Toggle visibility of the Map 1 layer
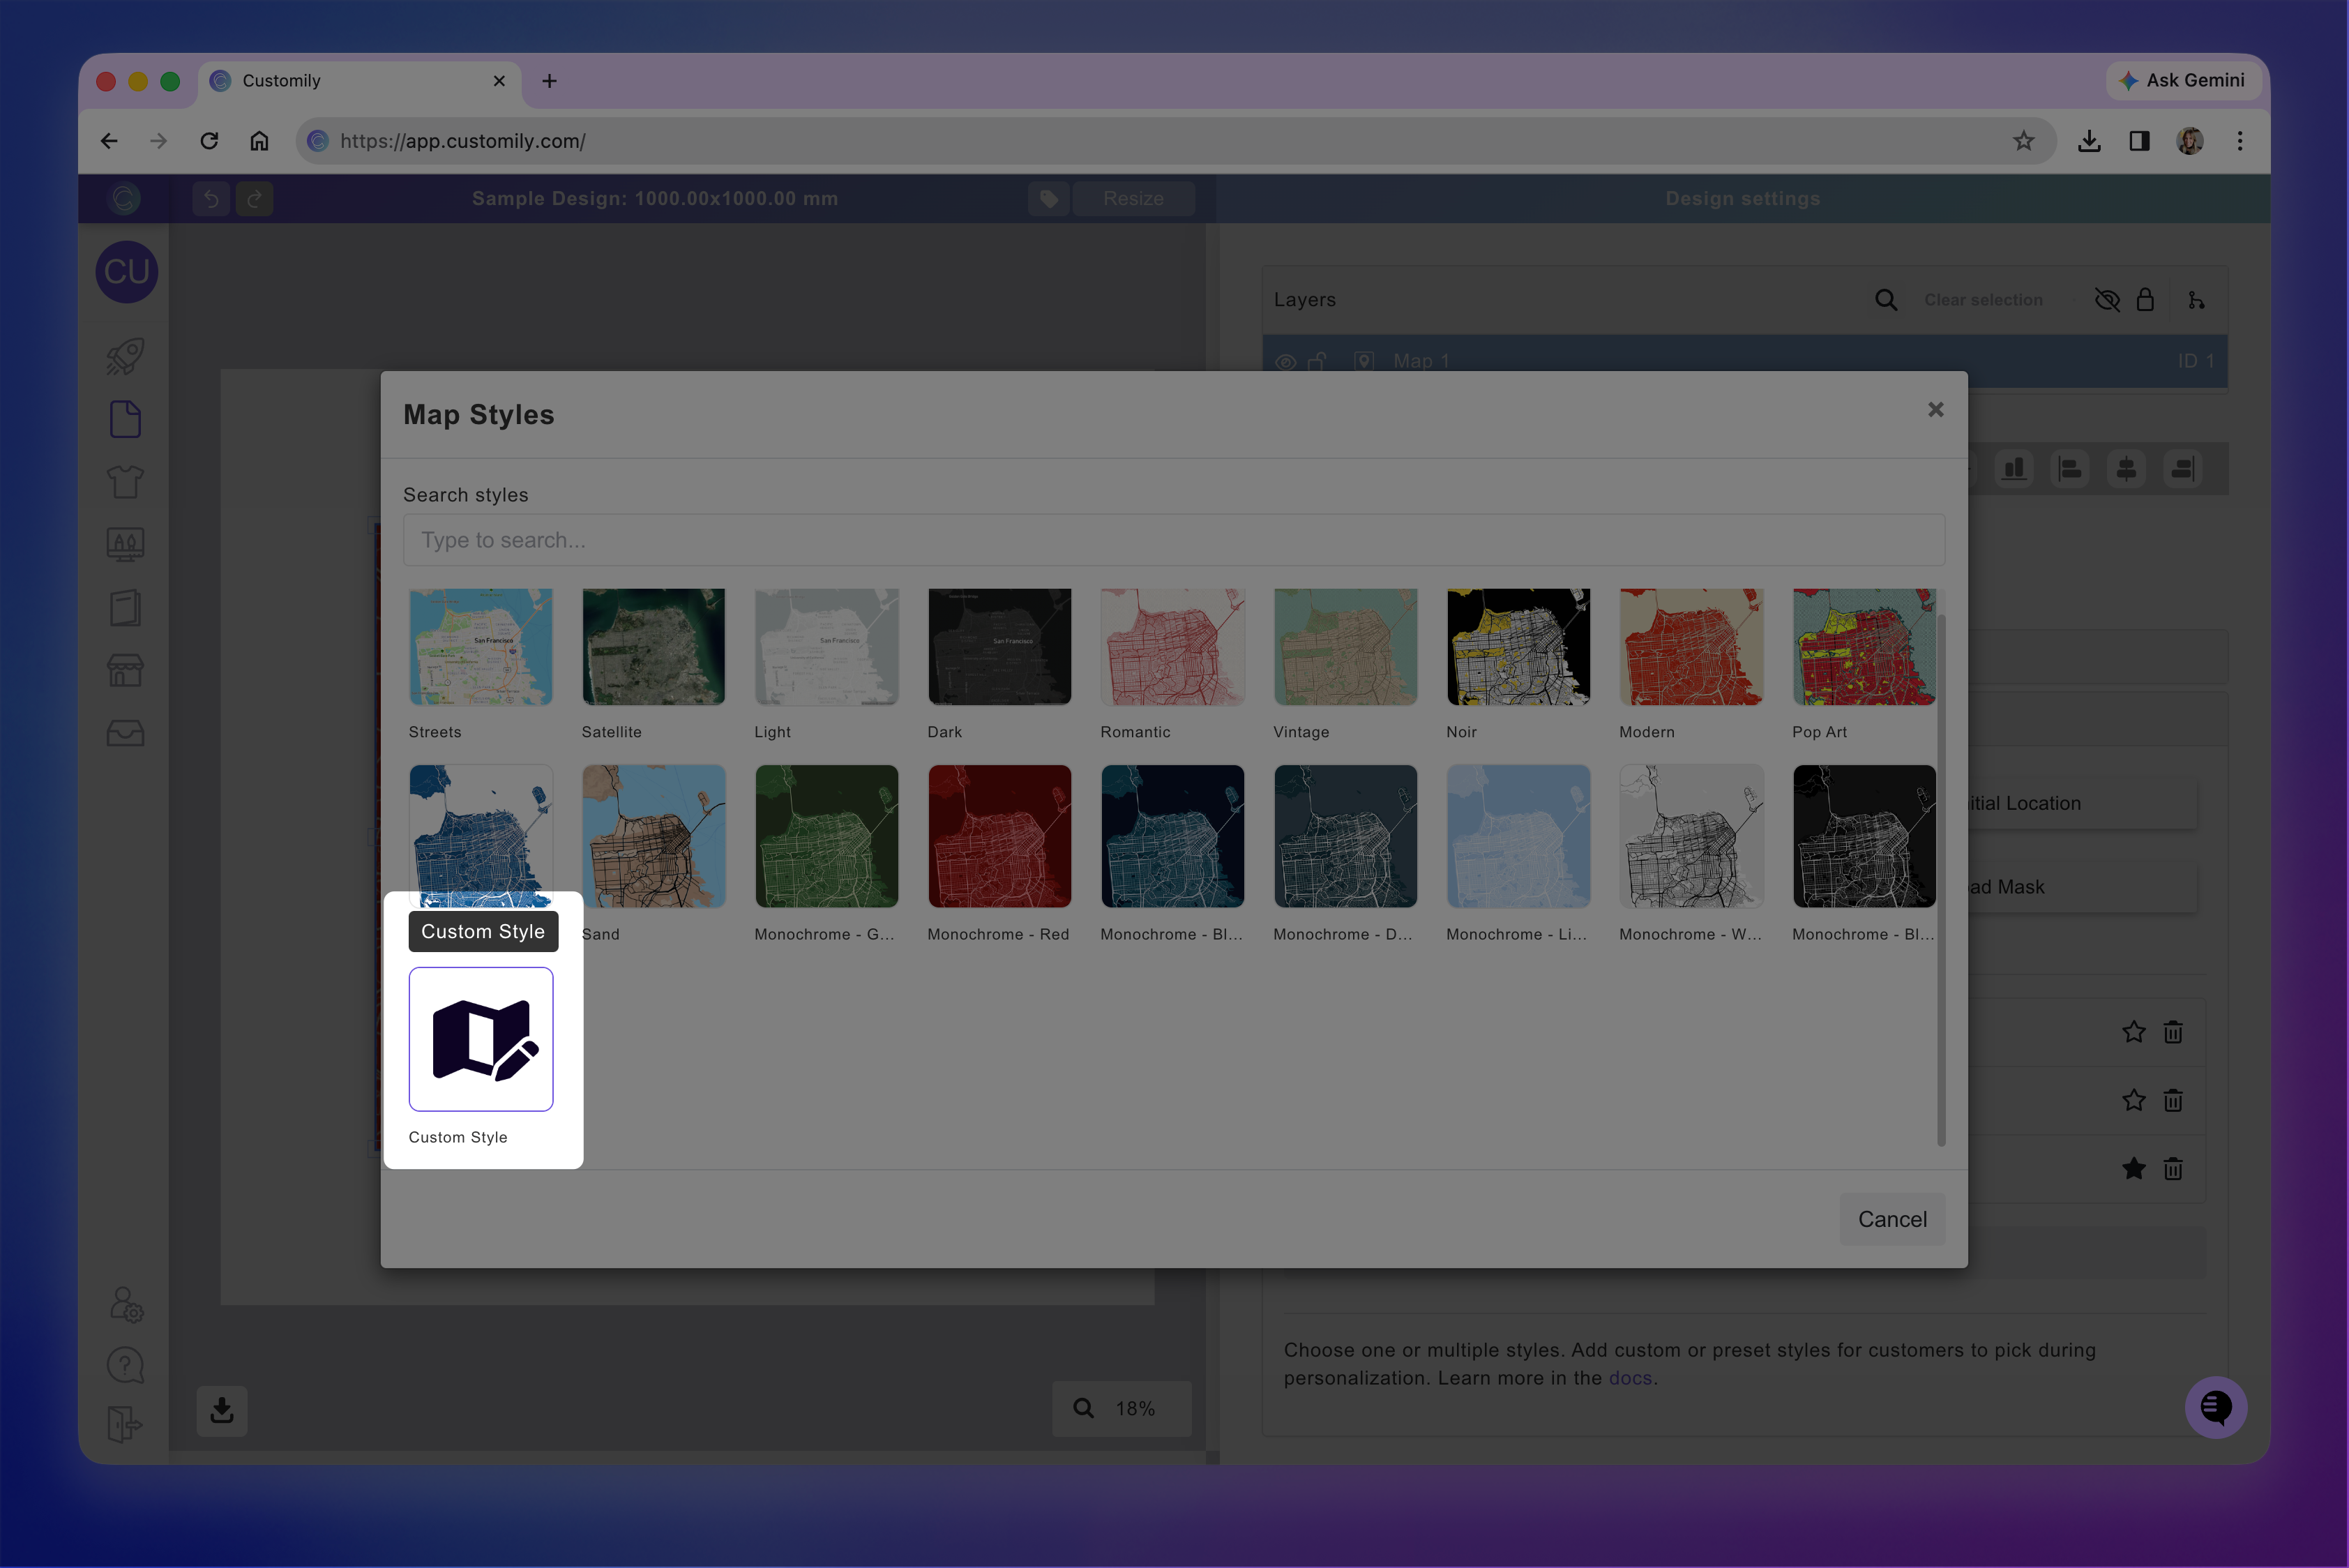The width and height of the screenshot is (2349, 1568). 1286,362
